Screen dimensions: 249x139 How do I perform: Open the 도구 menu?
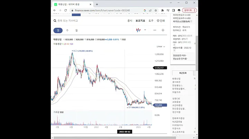click(151, 21)
